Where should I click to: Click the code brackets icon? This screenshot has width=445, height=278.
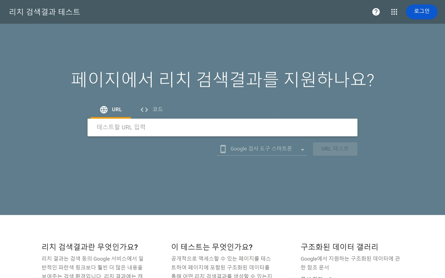tap(144, 110)
